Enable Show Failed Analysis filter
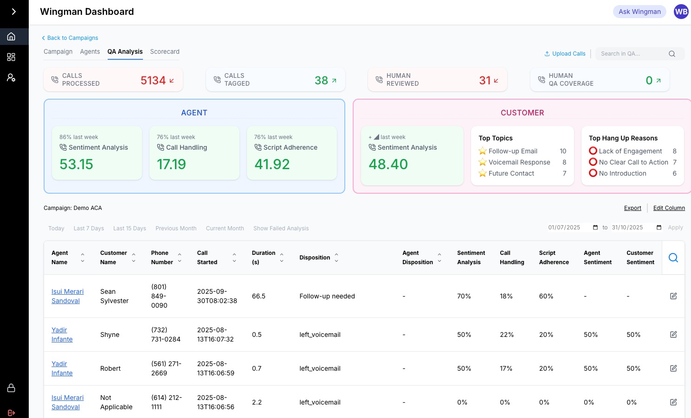This screenshot has width=691, height=418. (x=281, y=228)
